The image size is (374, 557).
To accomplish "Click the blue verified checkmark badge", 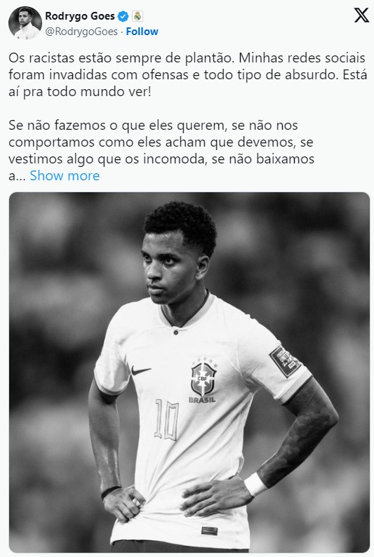I will tap(123, 16).
